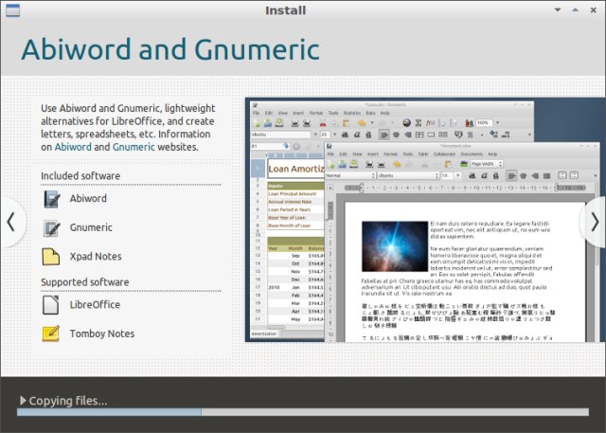606x433 pixels.
Task: Select the "Abiword" label in included software
Action: [88, 198]
